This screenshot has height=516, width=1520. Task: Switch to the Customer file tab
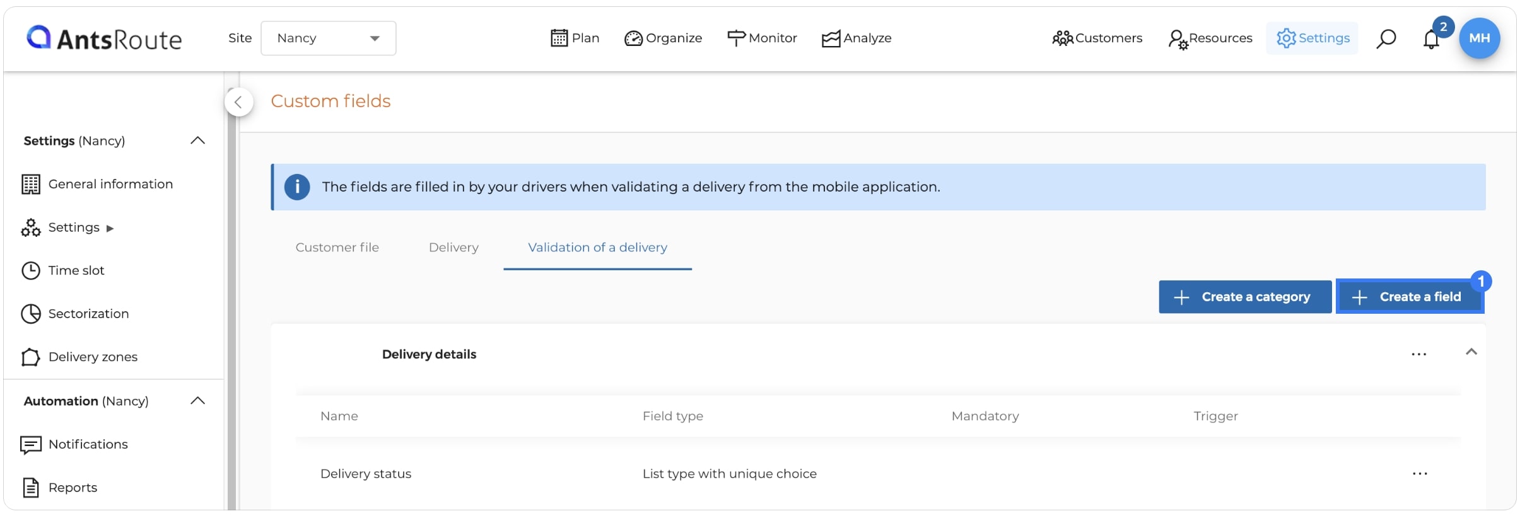pyautogui.click(x=337, y=248)
